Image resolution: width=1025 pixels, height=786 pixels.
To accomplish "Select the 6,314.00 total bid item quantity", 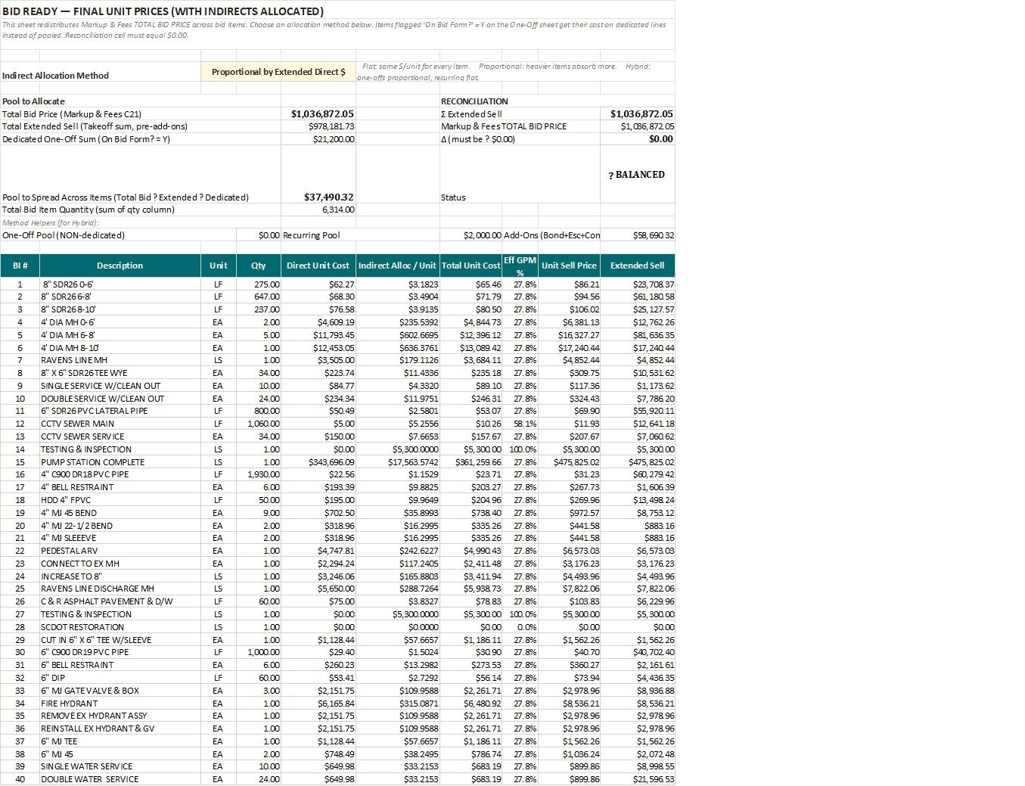I will [x=318, y=210].
